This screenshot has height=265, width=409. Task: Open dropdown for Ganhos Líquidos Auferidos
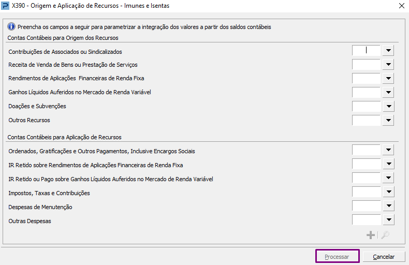tap(388, 92)
